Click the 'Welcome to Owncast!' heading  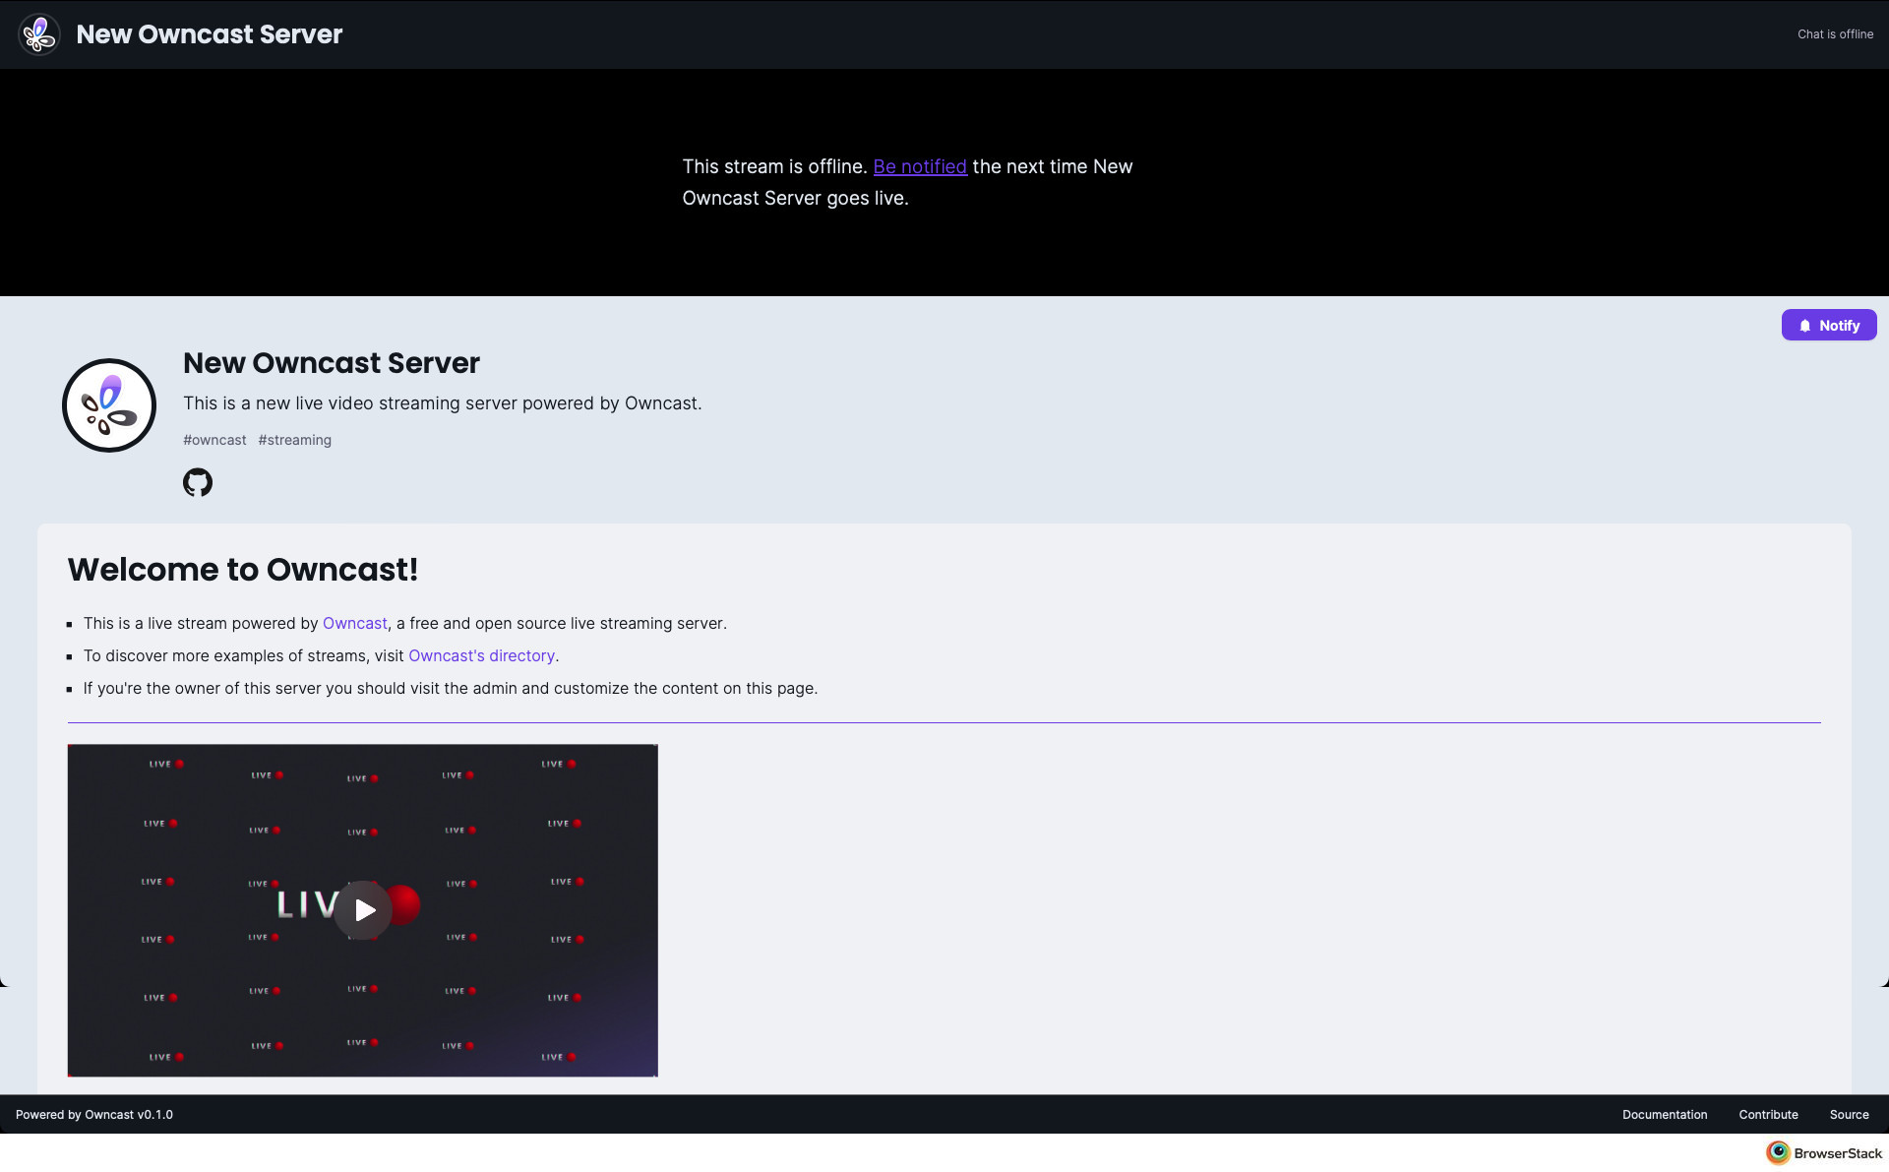243,570
